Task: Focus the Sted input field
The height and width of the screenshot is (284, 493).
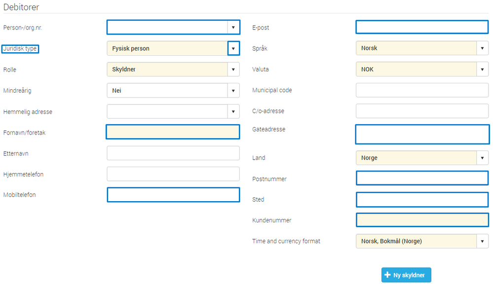Action: (422, 200)
